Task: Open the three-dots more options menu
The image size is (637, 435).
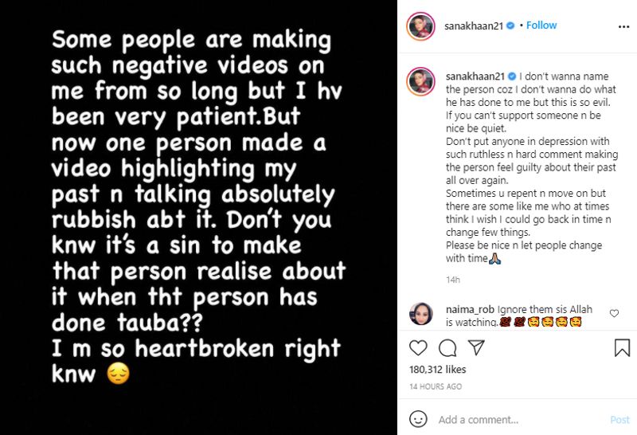Action: (x=623, y=26)
